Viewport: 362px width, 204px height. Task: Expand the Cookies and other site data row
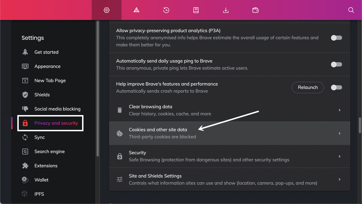(340, 133)
